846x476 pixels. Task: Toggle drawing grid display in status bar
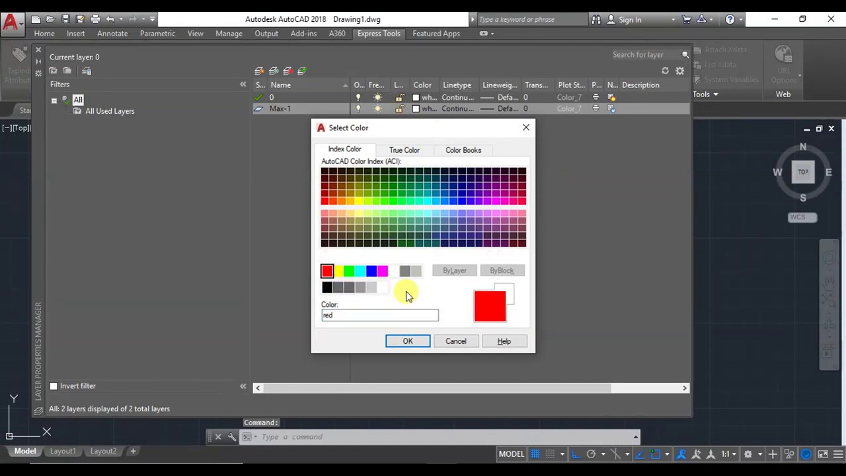[535, 454]
